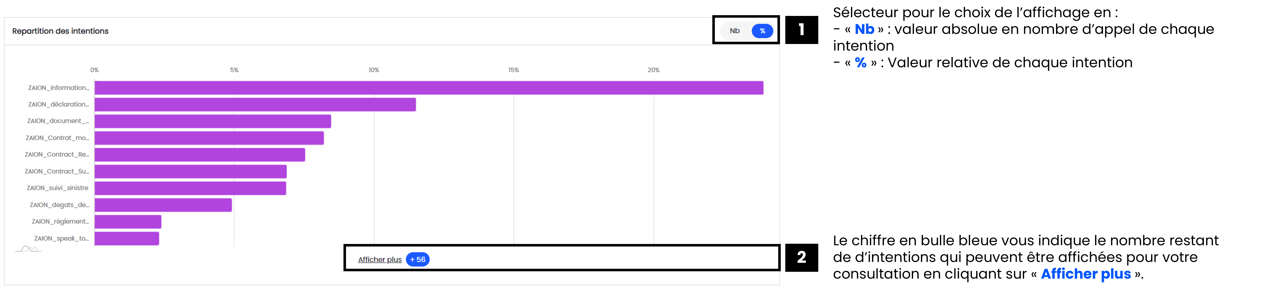Select the % percentage toggle option
The image size is (1271, 291).
762,31
